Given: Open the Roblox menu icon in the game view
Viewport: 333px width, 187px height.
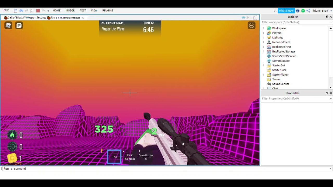Looking at the screenshot, I should tap(8, 25).
